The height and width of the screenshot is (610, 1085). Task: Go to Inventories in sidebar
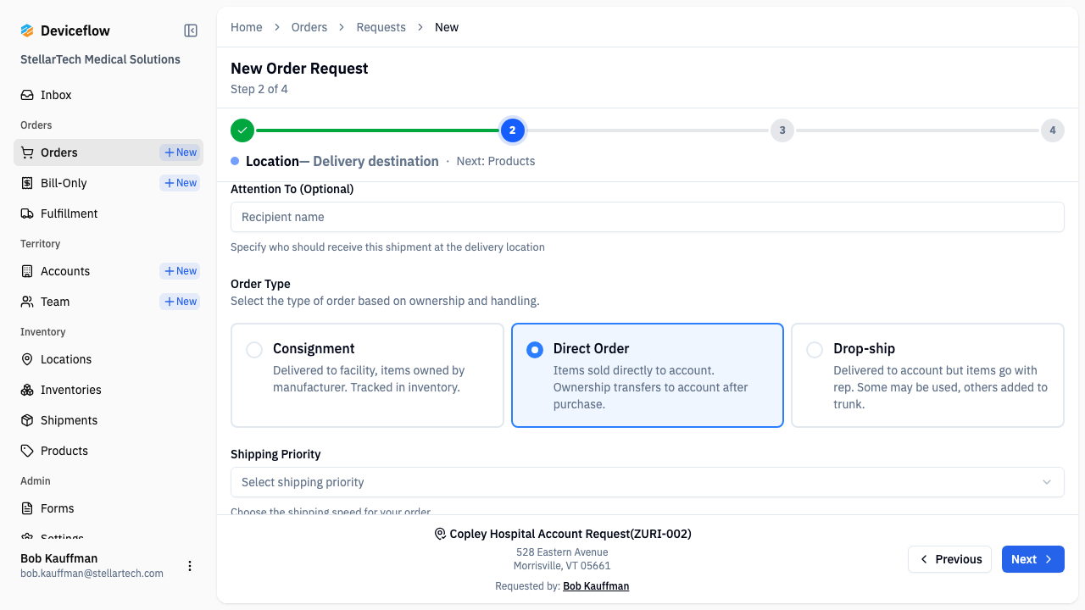[x=108, y=390]
